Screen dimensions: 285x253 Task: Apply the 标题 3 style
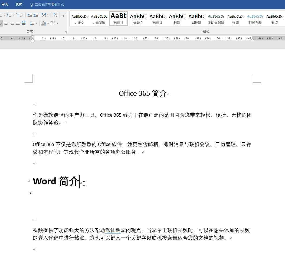pyautogui.click(x=158, y=19)
